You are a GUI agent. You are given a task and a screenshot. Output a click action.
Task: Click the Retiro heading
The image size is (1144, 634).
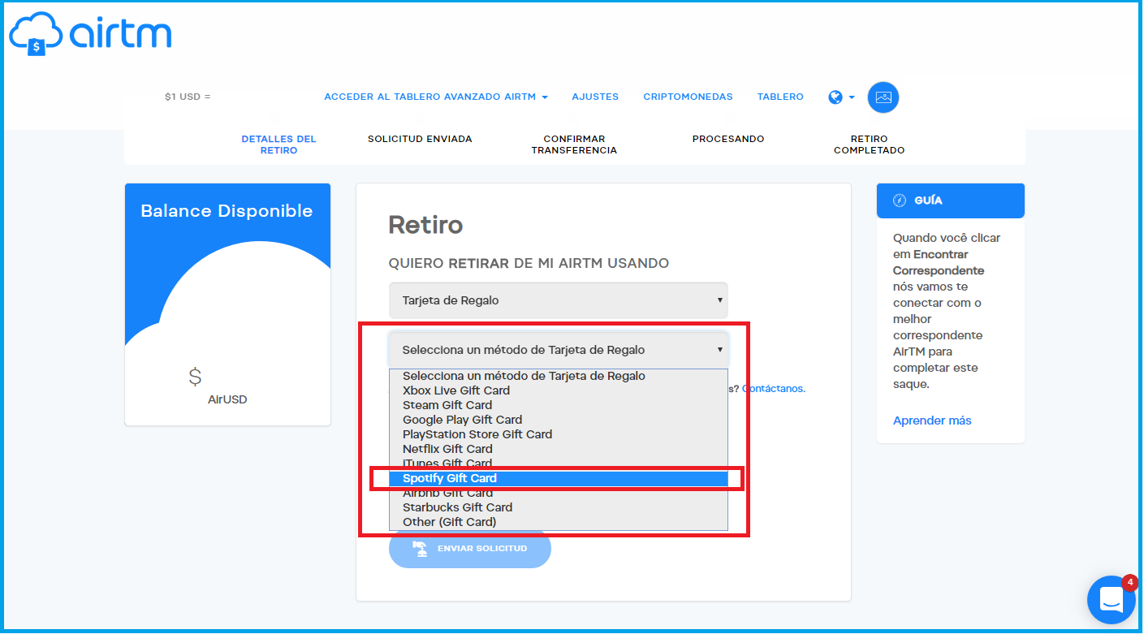(x=425, y=225)
